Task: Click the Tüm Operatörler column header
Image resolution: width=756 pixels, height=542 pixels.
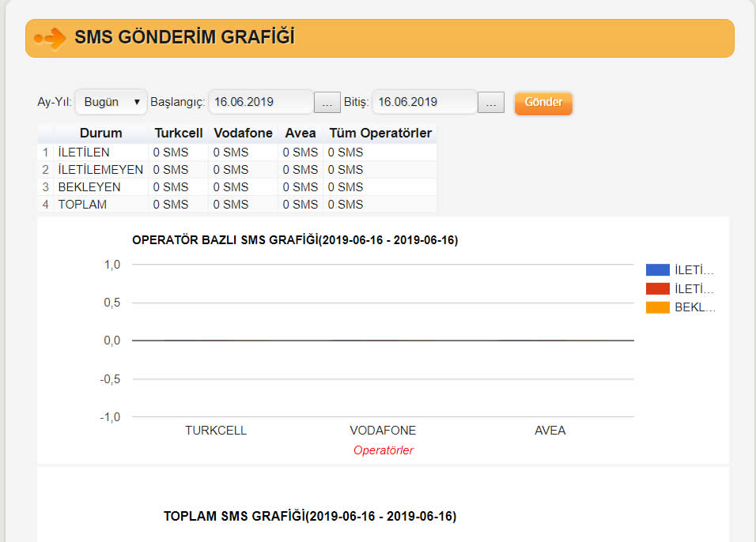Action: point(380,134)
